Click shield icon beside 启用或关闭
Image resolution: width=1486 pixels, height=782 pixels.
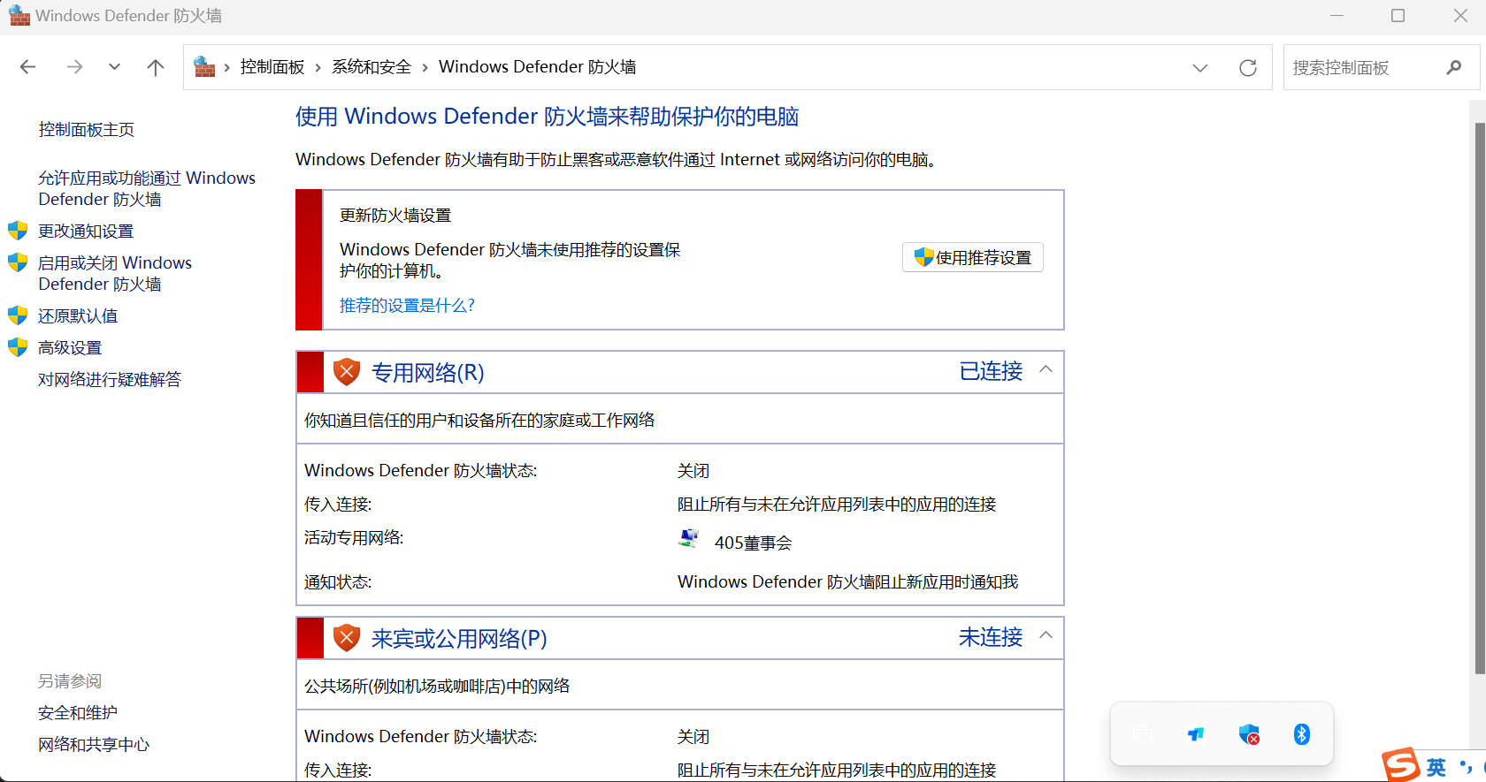pyautogui.click(x=18, y=262)
